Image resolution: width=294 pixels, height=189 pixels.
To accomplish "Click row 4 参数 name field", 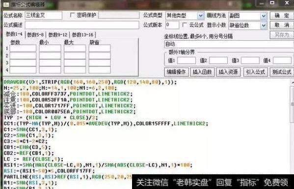I will pos(23,70).
